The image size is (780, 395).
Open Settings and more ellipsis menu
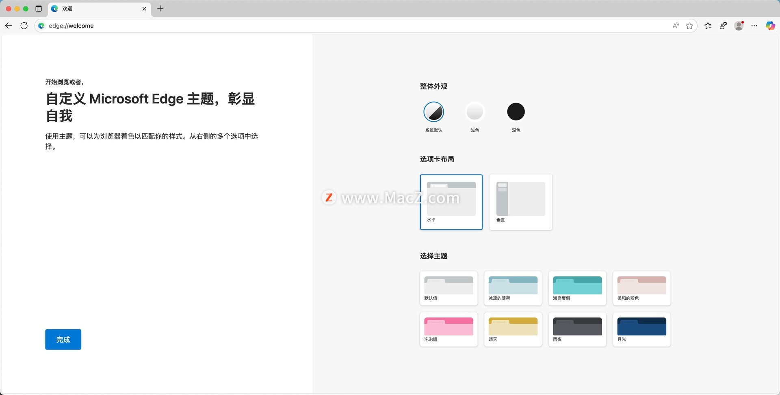coord(754,26)
